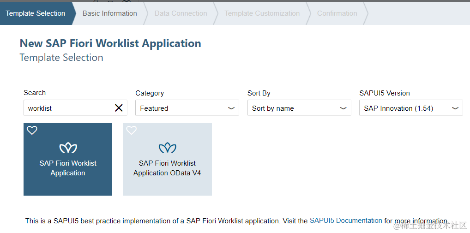Click the Featured category value
The image size is (470, 233).
click(154, 108)
